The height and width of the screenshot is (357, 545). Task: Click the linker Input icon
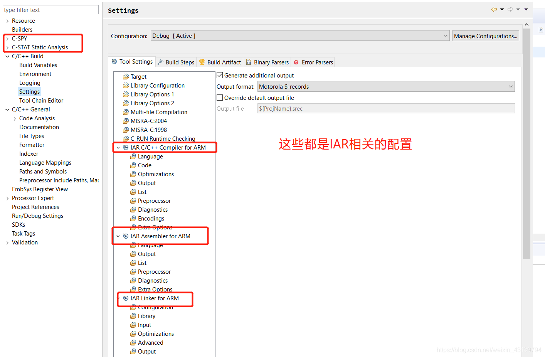click(x=133, y=325)
